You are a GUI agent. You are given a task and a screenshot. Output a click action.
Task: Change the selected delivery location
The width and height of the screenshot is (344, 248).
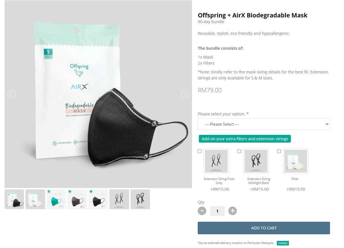pos(283,243)
